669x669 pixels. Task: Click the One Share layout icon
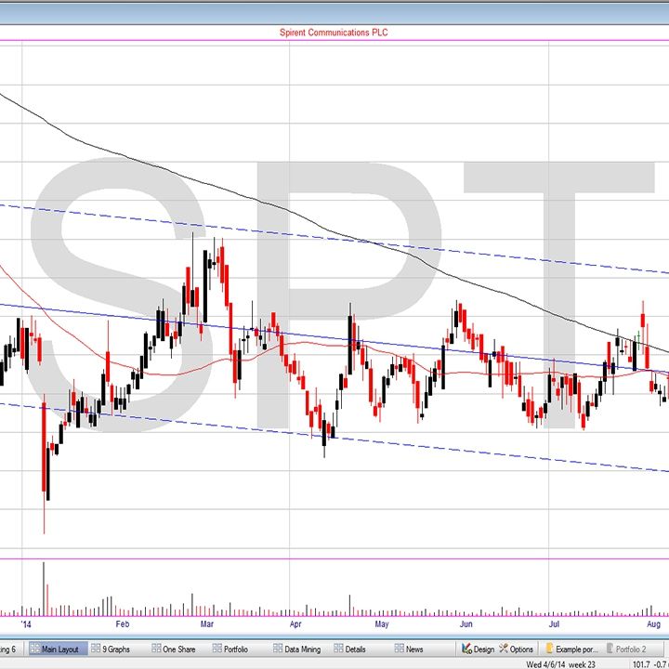pyautogui.click(x=155, y=649)
